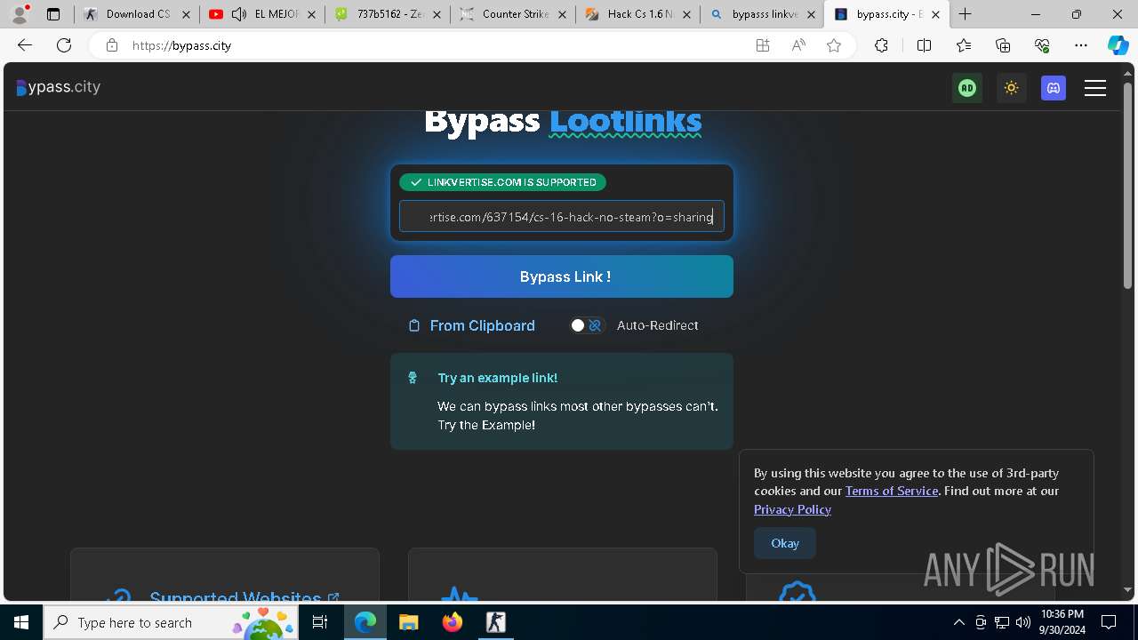Open the tab actions menu icon

point(53,14)
